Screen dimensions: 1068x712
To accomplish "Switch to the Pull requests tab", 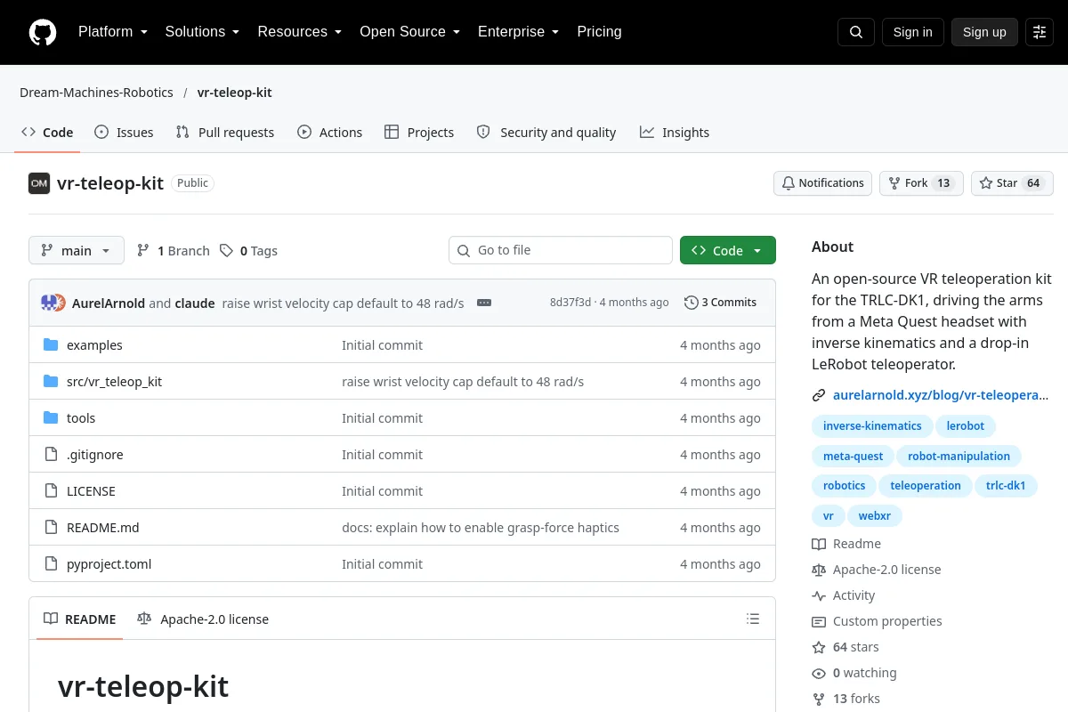I will pos(225,132).
